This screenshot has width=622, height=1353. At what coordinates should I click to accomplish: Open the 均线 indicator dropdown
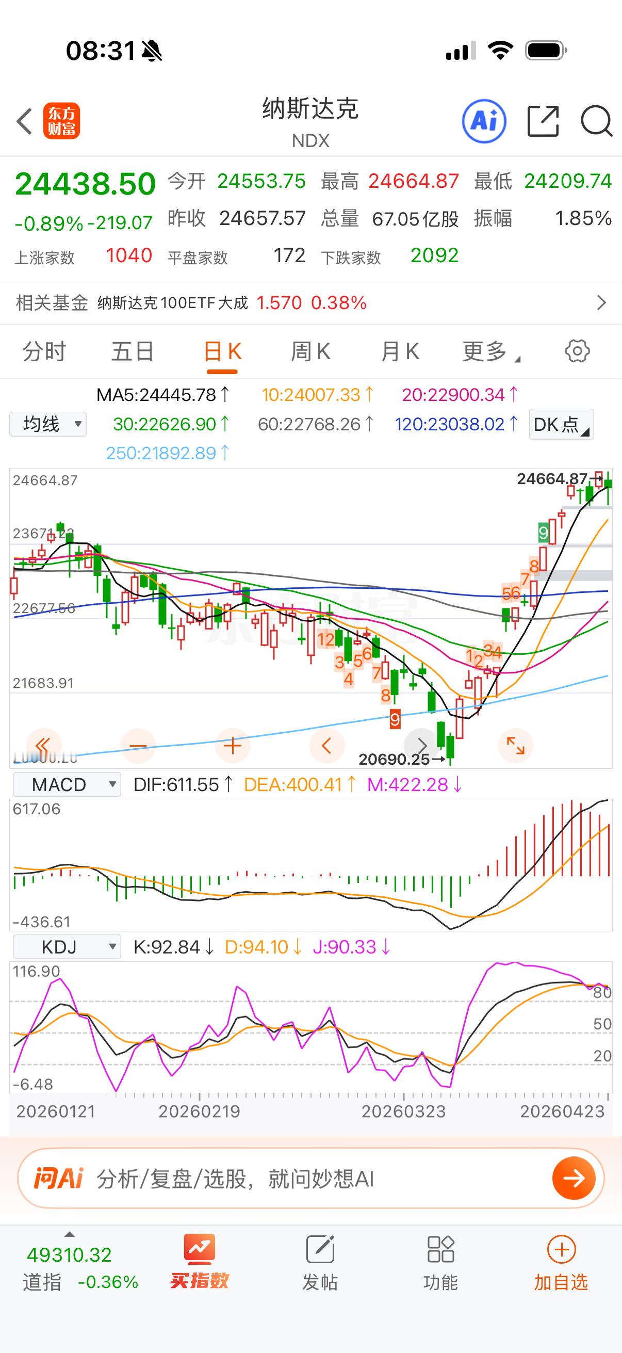pyautogui.click(x=48, y=423)
